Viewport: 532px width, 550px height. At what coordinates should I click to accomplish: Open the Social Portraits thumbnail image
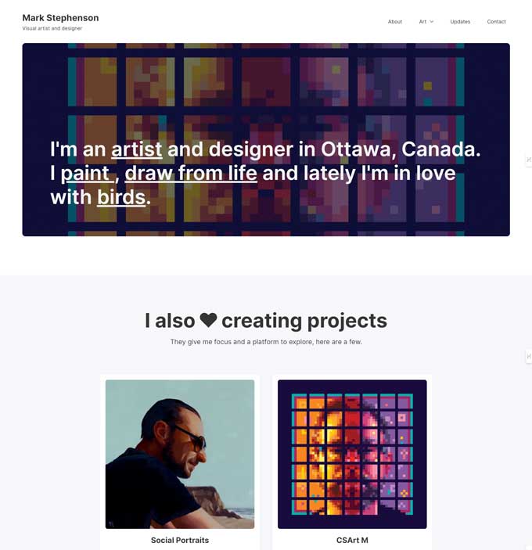click(180, 454)
